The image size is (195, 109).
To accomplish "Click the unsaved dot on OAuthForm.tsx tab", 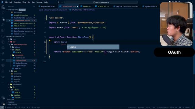I will coord(77,6).
